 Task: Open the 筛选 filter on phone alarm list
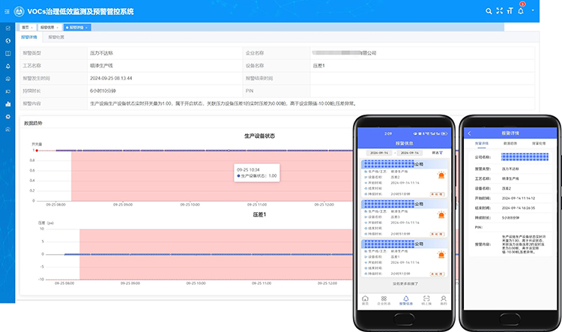pos(438,152)
